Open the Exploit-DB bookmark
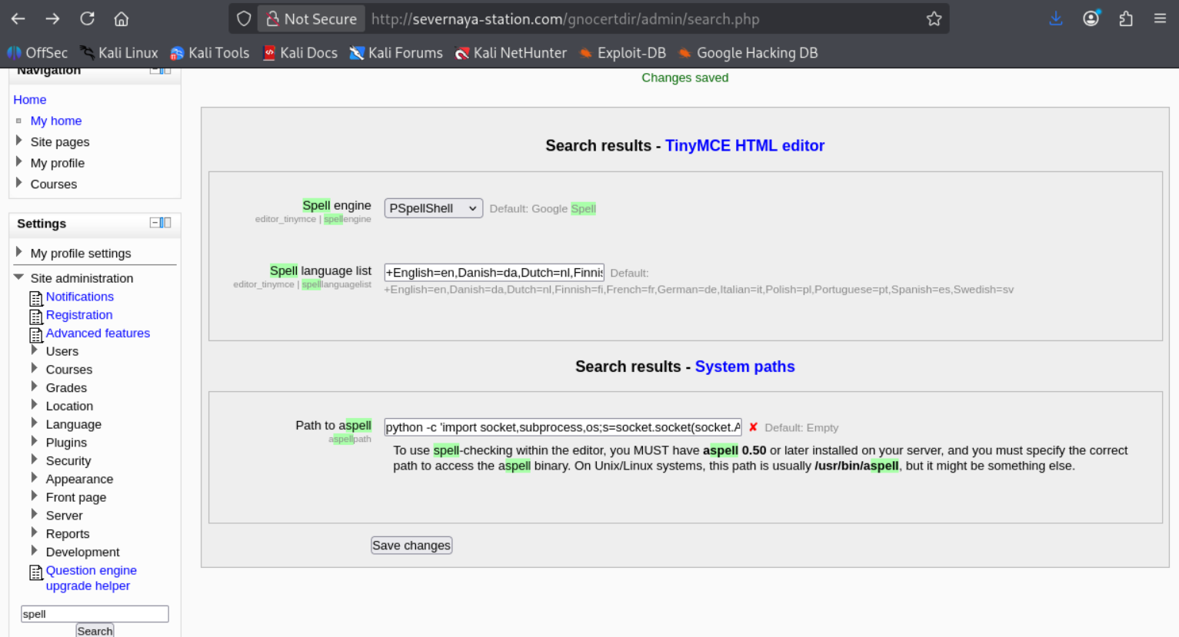The width and height of the screenshot is (1179, 637). click(622, 53)
